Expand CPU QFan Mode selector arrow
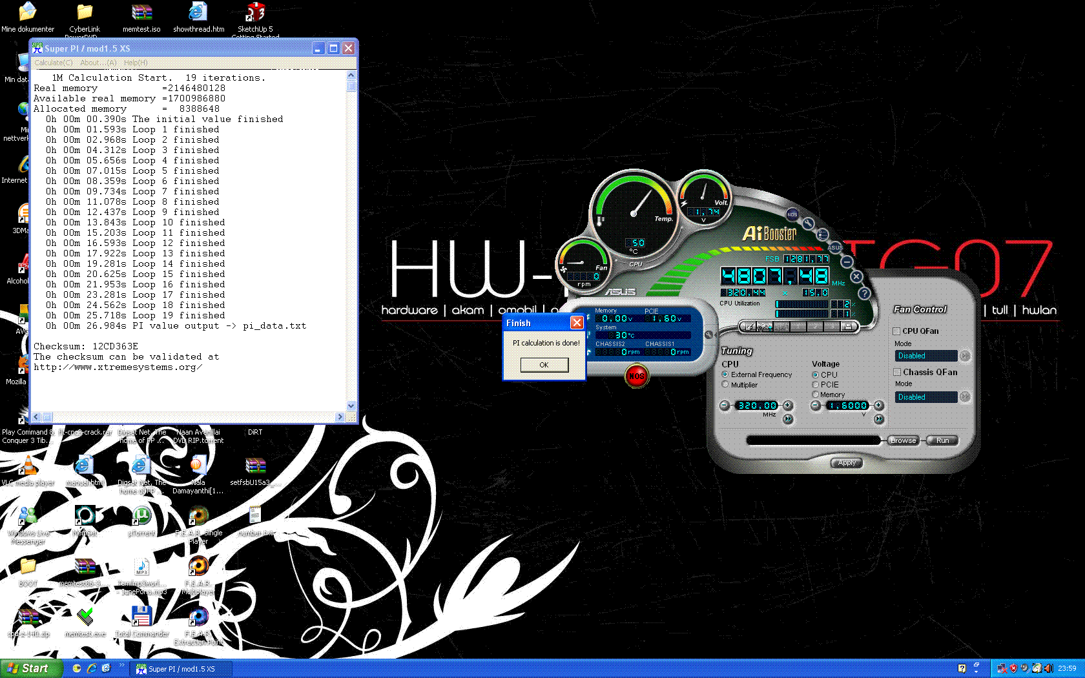1085x678 pixels. (x=965, y=356)
